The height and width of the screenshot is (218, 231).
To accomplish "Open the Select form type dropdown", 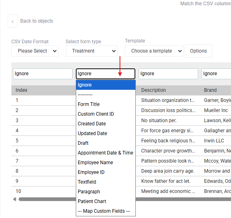I will pyautogui.click(x=92, y=51).
